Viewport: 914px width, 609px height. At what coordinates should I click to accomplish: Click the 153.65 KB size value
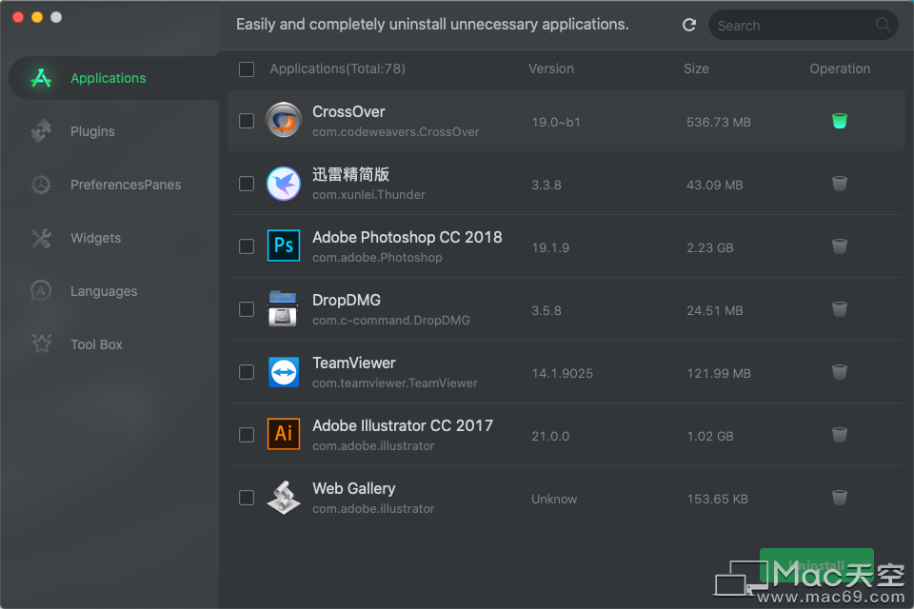coord(717,499)
